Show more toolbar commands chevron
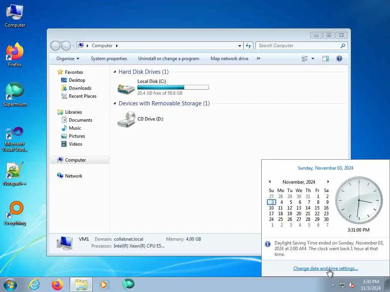The height and width of the screenshot is (292, 390). [x=259, y=59]
